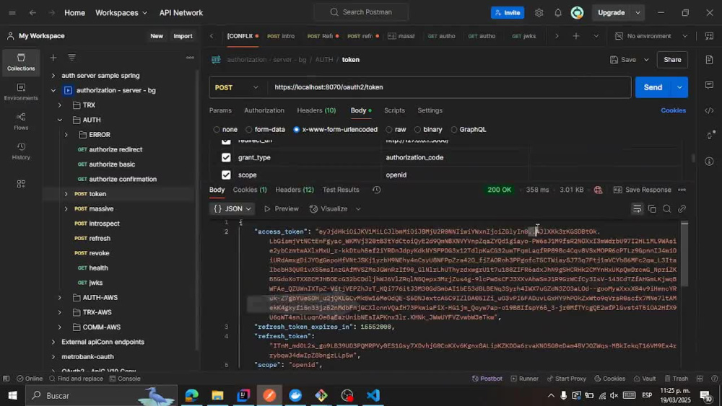Open the code snippet icon
Viewport: 722px width, 406px height.
pyautogui.click(x=709, y=110)
